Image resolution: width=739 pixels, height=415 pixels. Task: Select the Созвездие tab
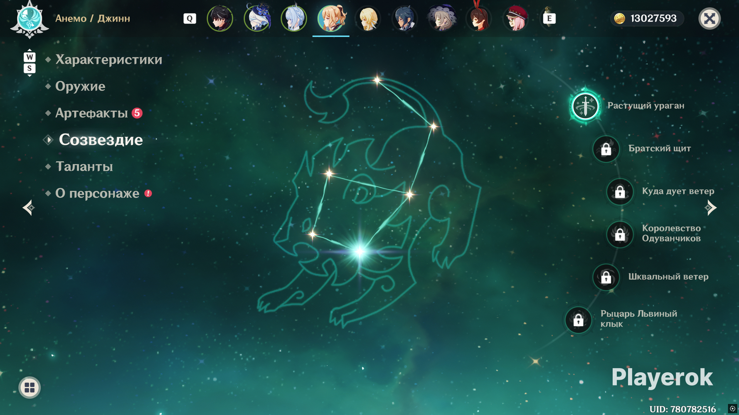click(101, 140)
